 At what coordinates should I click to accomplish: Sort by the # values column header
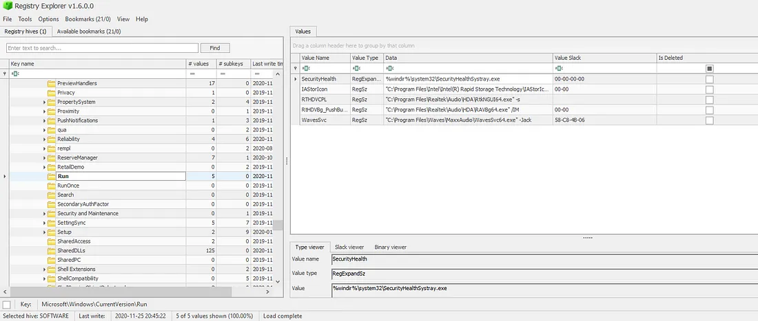201,64
